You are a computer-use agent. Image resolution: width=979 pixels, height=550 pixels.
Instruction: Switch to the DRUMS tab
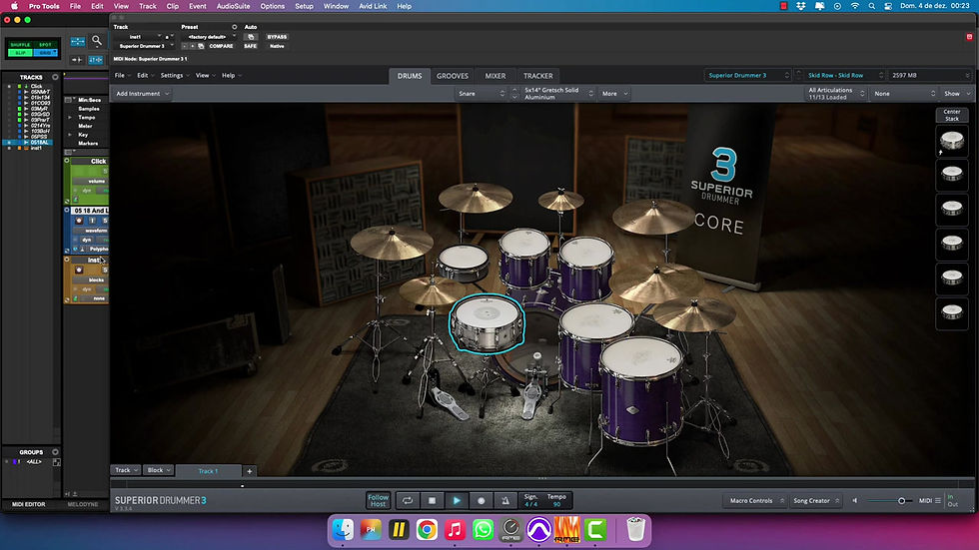click(410, 76)
